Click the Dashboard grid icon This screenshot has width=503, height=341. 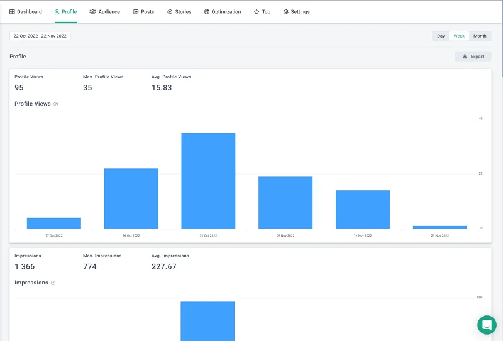tap(12, 12)
